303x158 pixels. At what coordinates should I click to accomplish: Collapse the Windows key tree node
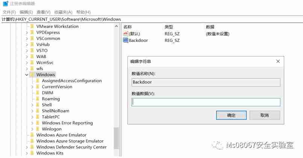coord(27,75)
